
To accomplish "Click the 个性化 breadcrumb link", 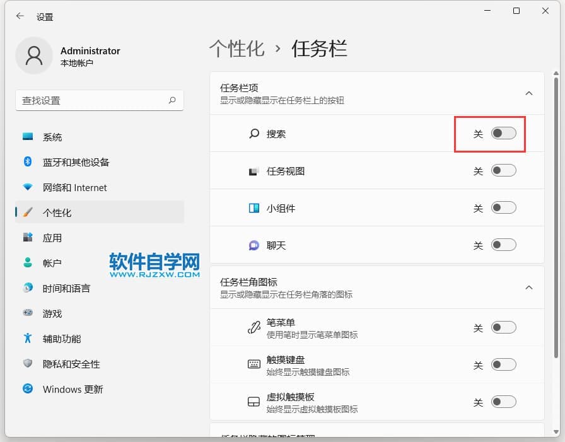I will 236,49.
